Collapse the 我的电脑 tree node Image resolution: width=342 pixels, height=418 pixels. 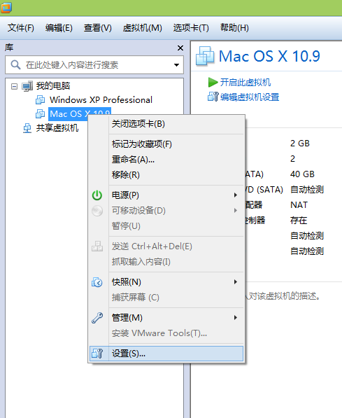14,86
